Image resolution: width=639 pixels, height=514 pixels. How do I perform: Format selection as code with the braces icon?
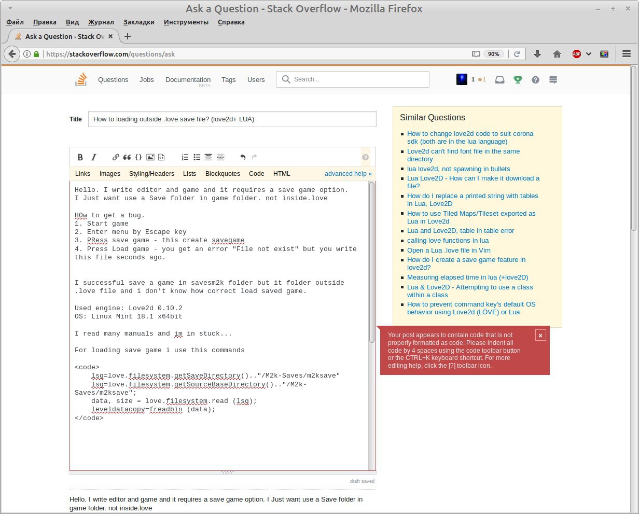click(138, 157)
